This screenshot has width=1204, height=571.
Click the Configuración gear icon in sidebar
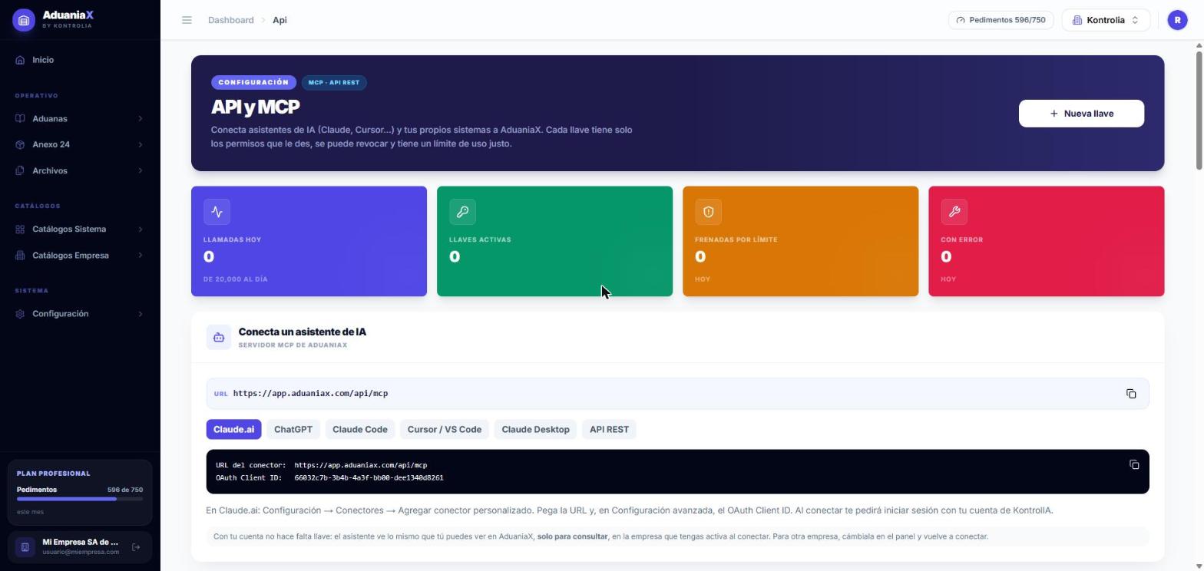coord(20,314)
